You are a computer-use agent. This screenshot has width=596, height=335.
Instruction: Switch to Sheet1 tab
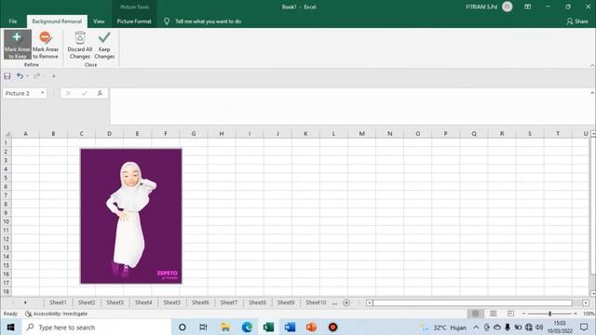[x=58, y=302]
